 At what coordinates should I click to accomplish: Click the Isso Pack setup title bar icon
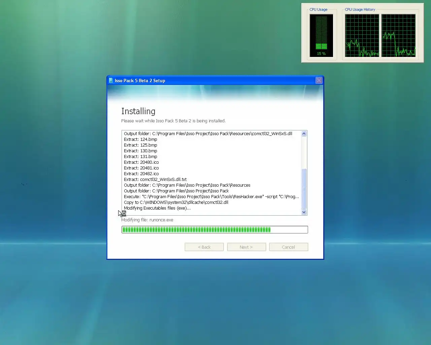coord(111,81)
